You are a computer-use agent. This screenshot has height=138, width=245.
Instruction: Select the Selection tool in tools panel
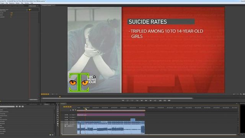pyautogui.click(x=58, y=105)
